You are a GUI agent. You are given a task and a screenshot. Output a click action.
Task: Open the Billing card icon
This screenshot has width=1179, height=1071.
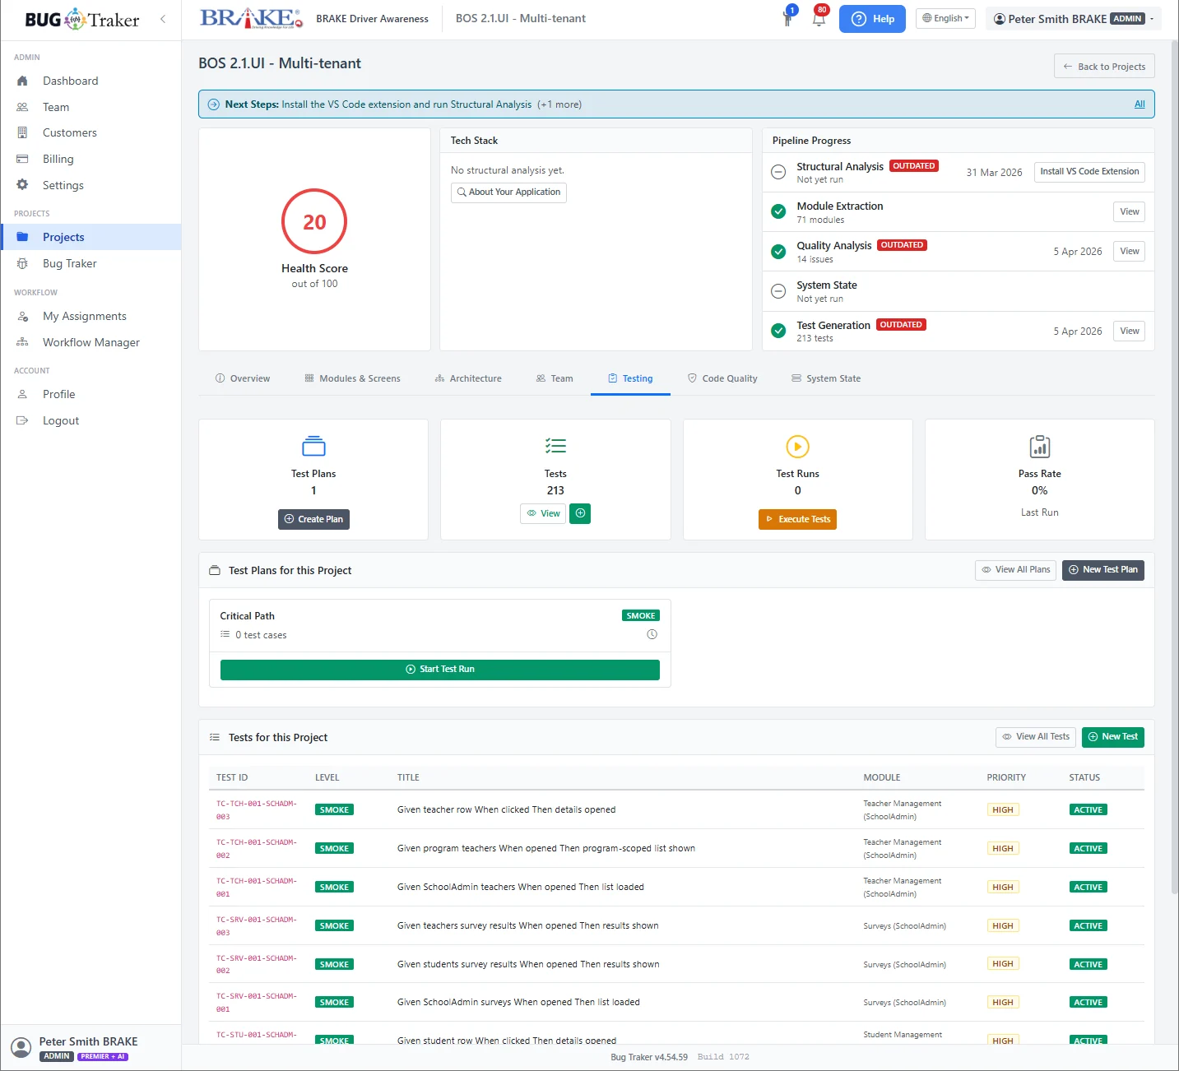[x=22, y=159]
